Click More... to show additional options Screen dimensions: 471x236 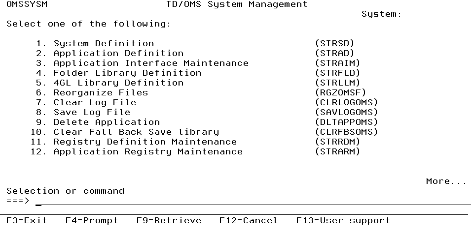446,181
